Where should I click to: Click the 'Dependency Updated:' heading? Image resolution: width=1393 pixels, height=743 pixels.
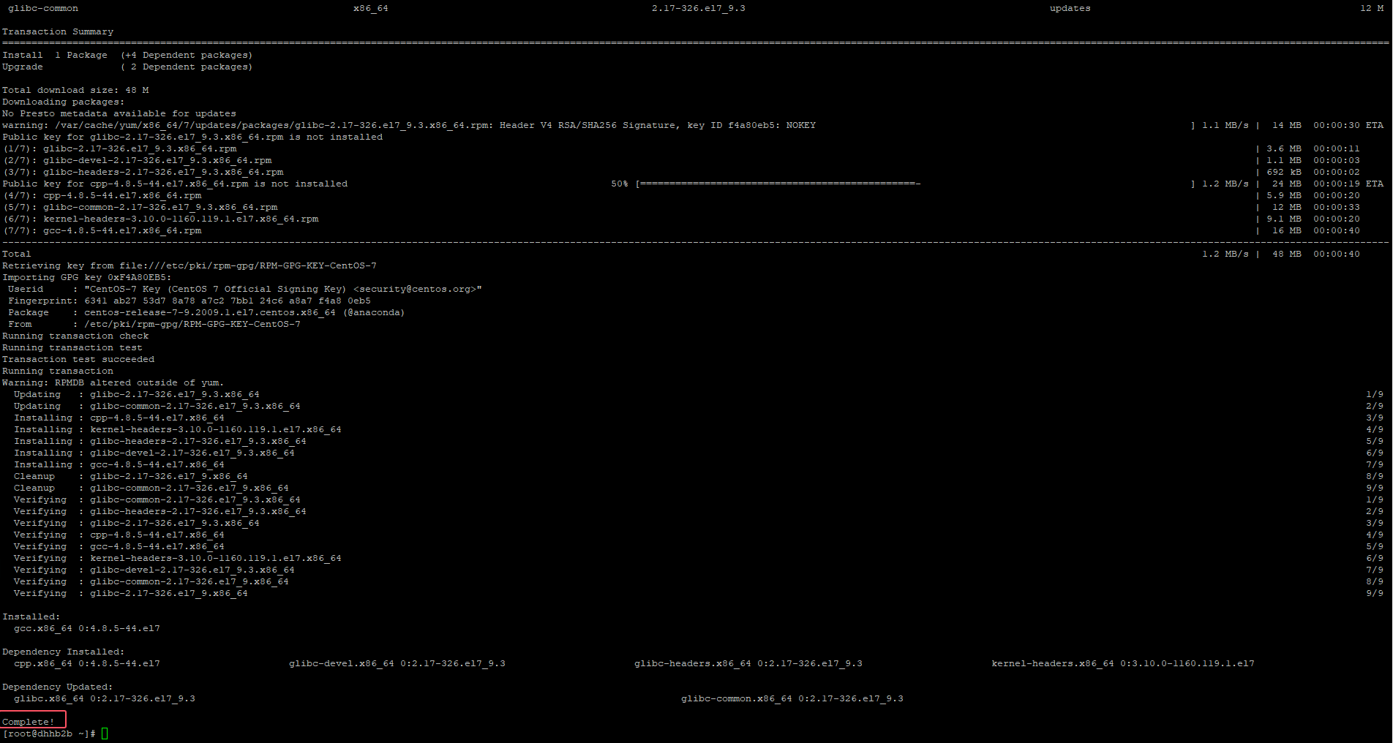click(x=58, y=687)
